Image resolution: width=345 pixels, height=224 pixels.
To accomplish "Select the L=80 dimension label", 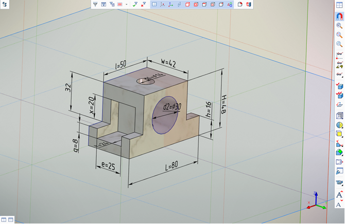I will point(171,166).
